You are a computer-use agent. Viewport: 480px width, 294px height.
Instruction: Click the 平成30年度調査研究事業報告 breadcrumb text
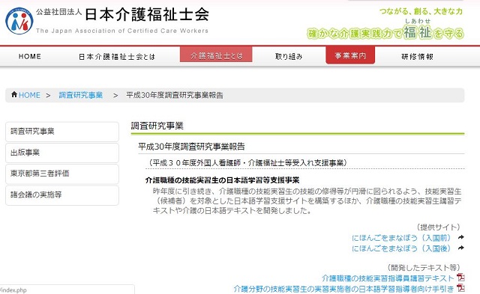(x=175, y=95)
